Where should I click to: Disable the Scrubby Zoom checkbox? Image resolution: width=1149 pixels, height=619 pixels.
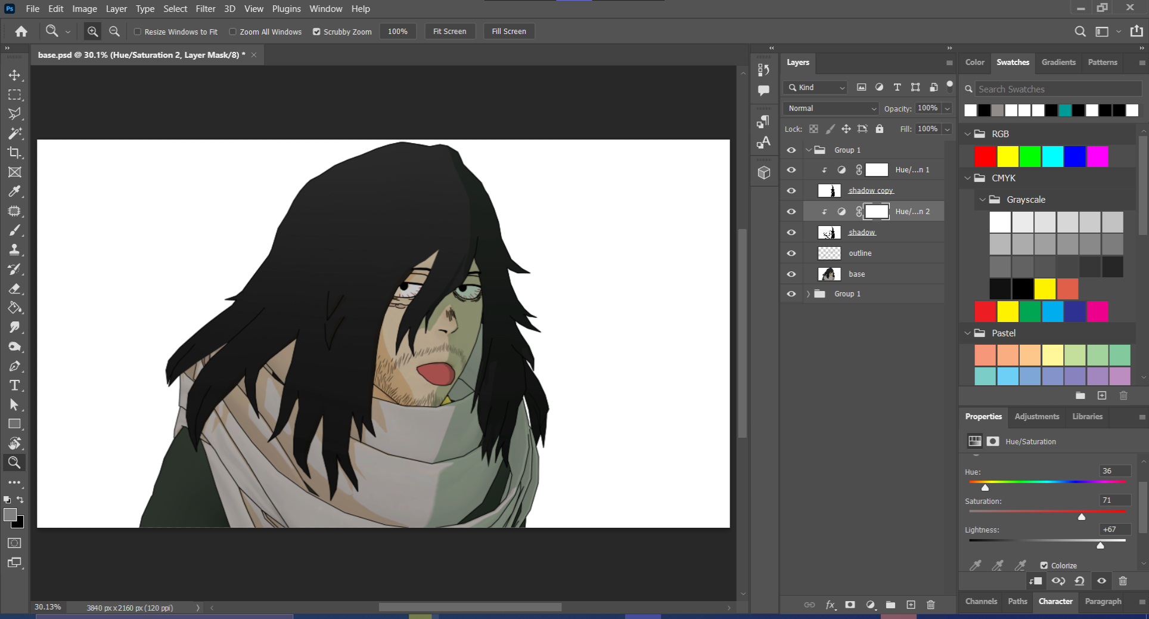[x=316, y=32]
